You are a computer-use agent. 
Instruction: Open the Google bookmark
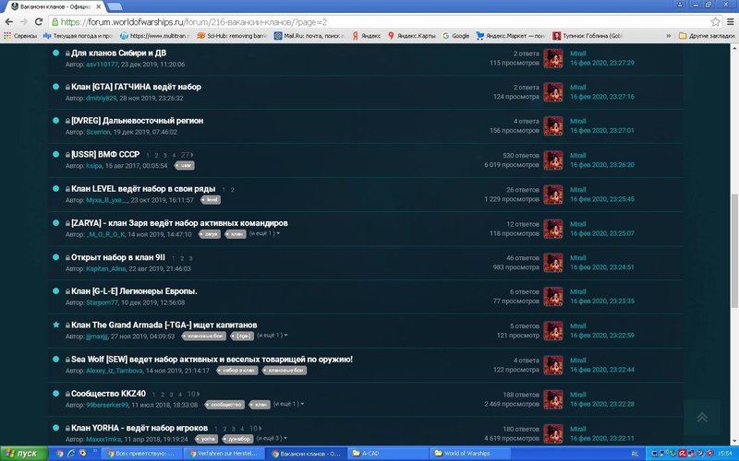coord(455,36)
